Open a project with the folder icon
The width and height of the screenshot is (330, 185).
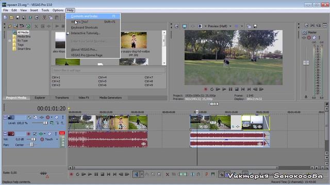click(x=11, y=17)
